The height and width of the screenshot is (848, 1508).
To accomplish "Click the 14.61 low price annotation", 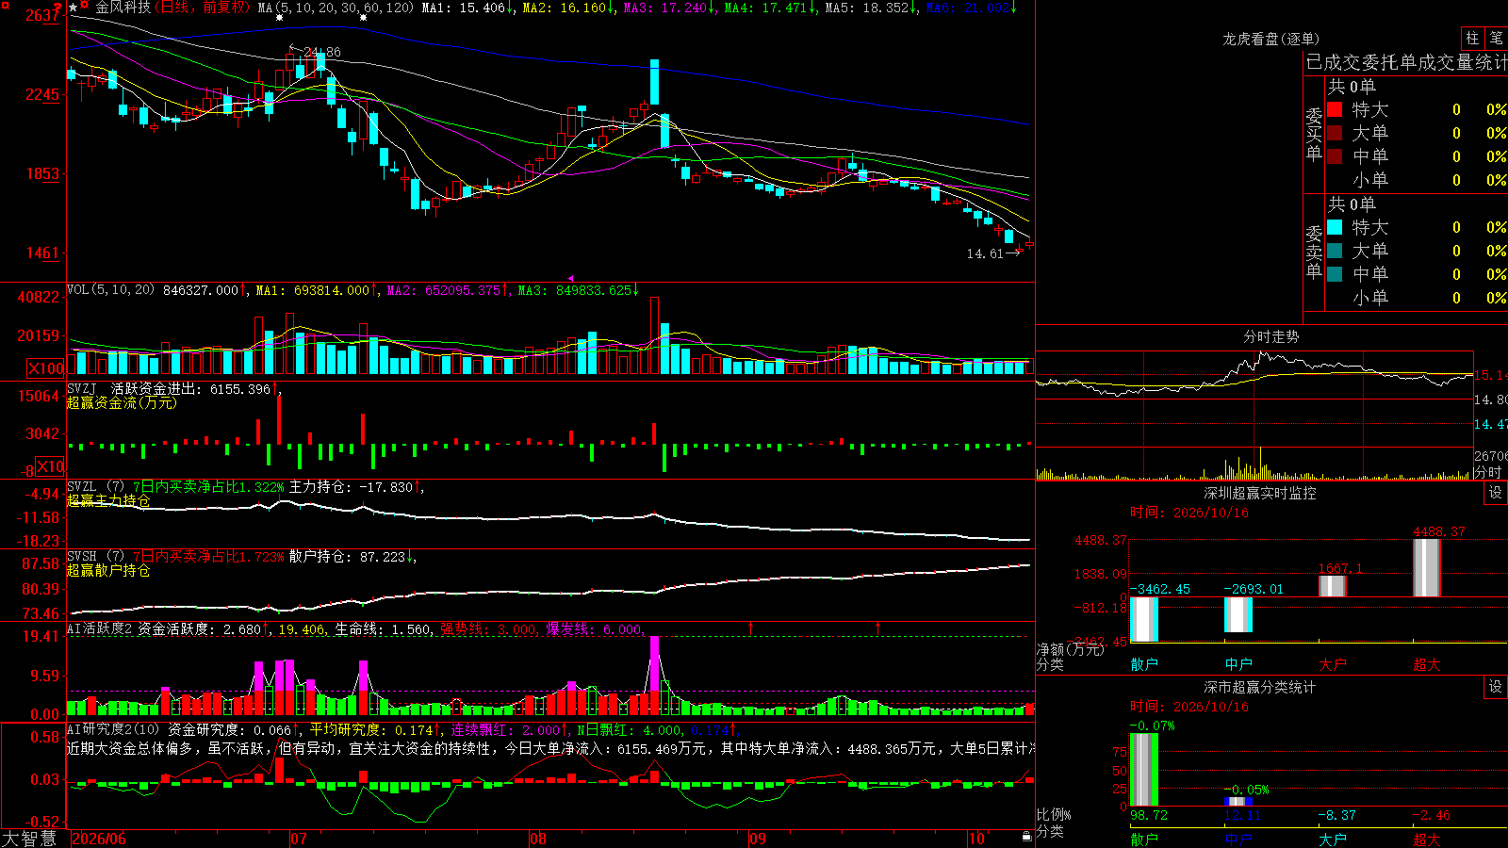I will coord(985,253).
